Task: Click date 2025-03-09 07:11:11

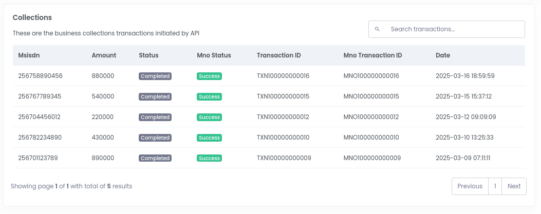Action: [x=463, y=158]
